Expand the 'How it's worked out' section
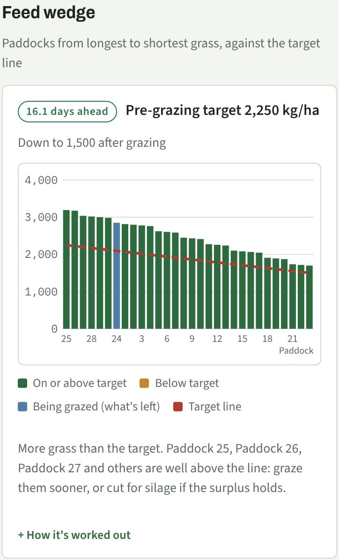 tap(74, 535)
